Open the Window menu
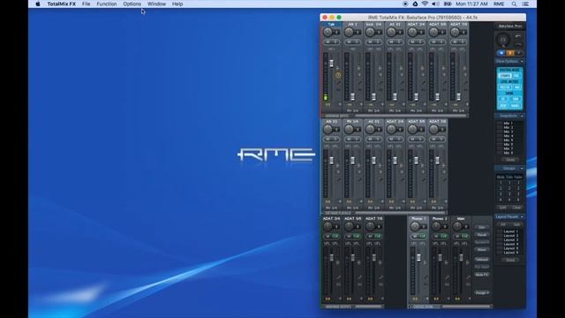The image size is (565, 318). coord(156,4)
